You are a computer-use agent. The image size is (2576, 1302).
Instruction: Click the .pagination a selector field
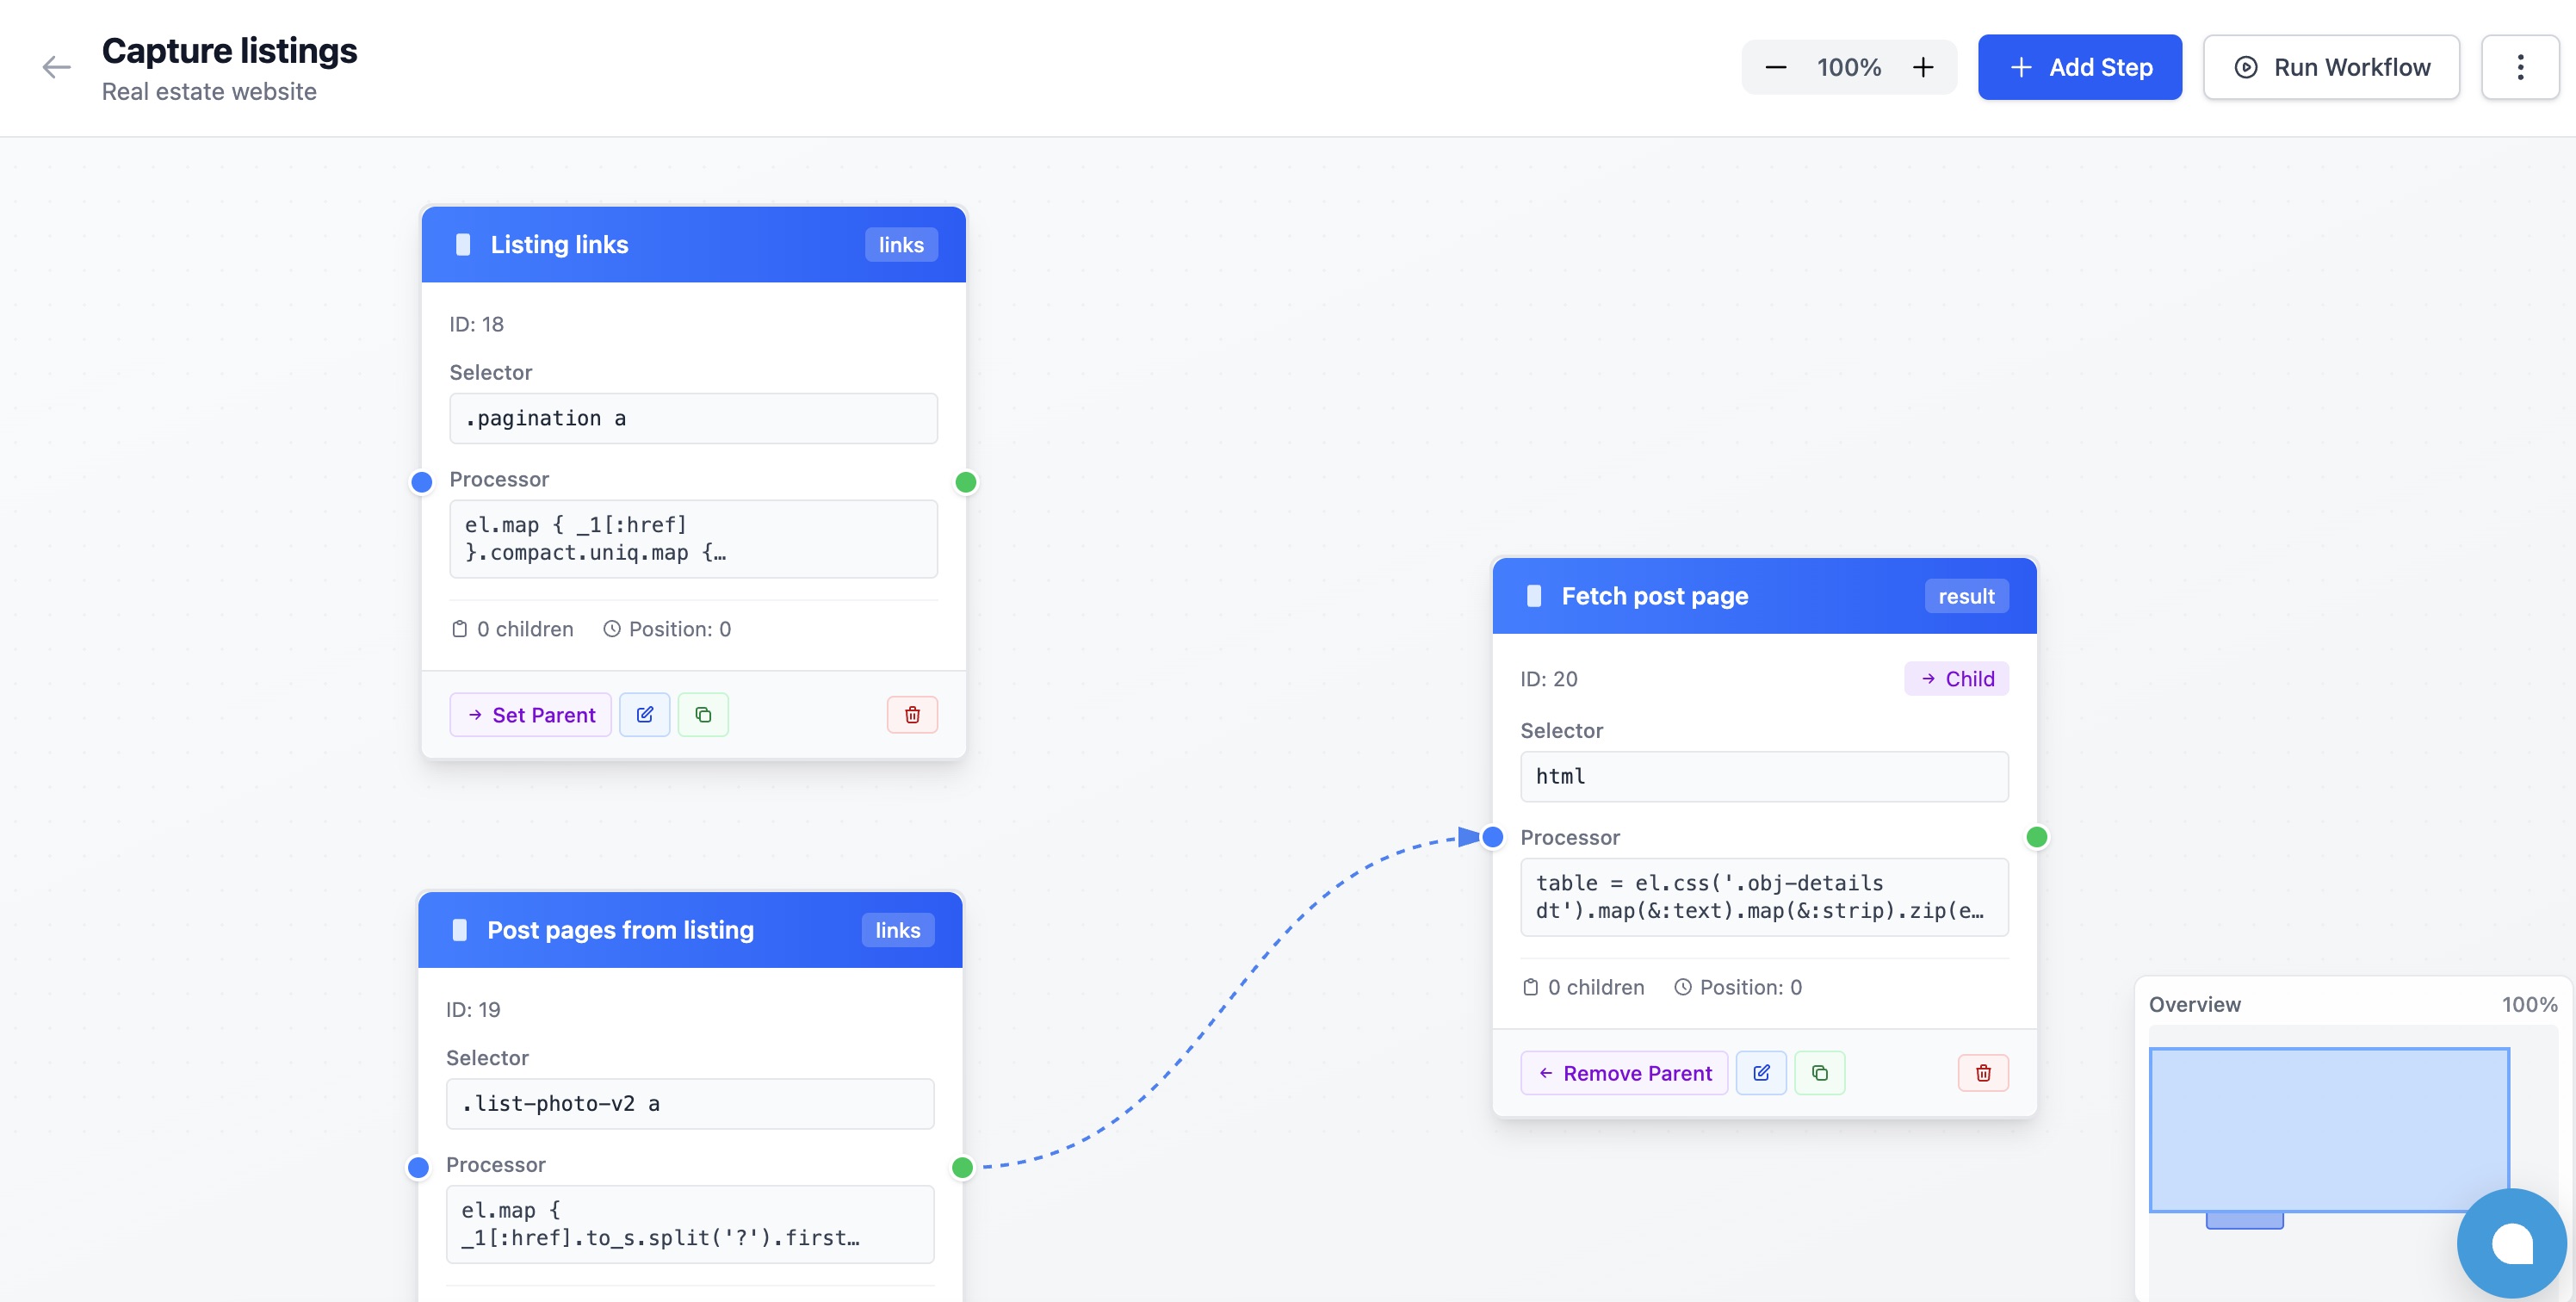click(x=692, y=418)
